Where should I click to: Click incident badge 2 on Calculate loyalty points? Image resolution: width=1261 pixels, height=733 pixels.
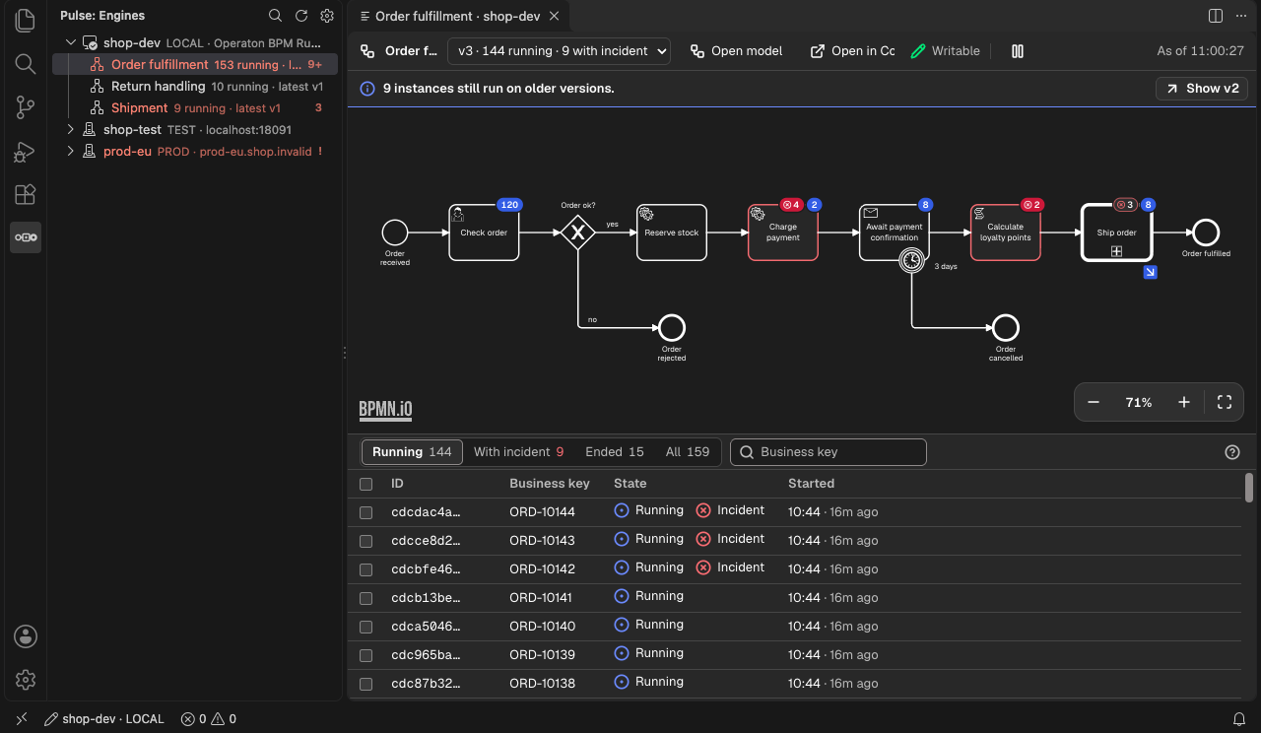(1031, 205)
